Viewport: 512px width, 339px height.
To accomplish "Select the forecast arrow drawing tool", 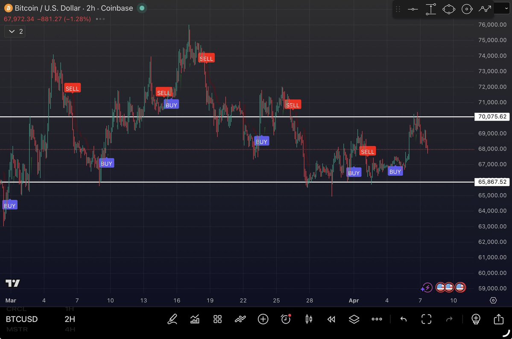I will coord(485,9).
